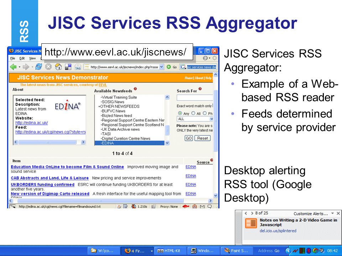The height and width of the screenshot is (256, 342).
Task: Select the All radio button
Action: (x=193, y=113)
